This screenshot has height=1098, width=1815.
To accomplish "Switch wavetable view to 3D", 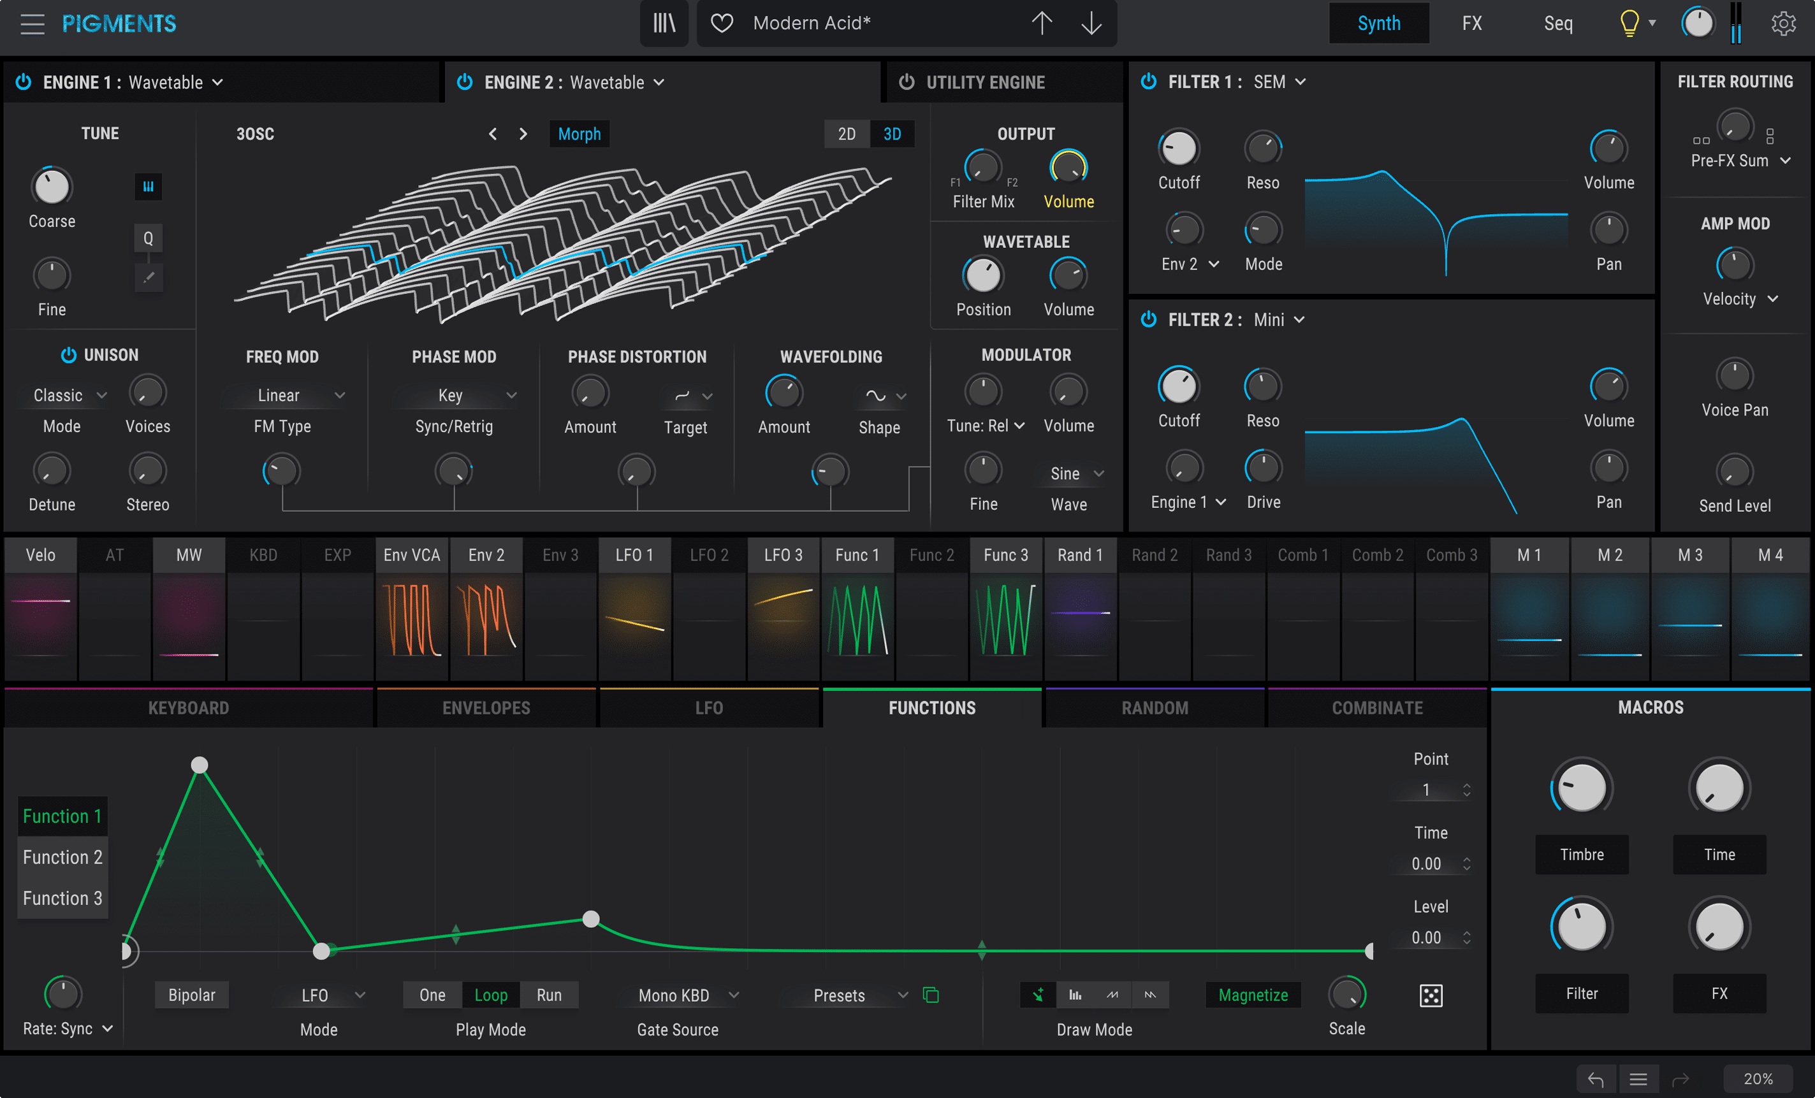I will tap(892, 134).
